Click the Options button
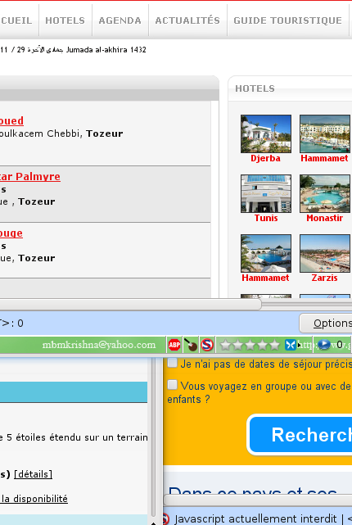This screenshot has height=525, width=352. [x=326, y=323]
